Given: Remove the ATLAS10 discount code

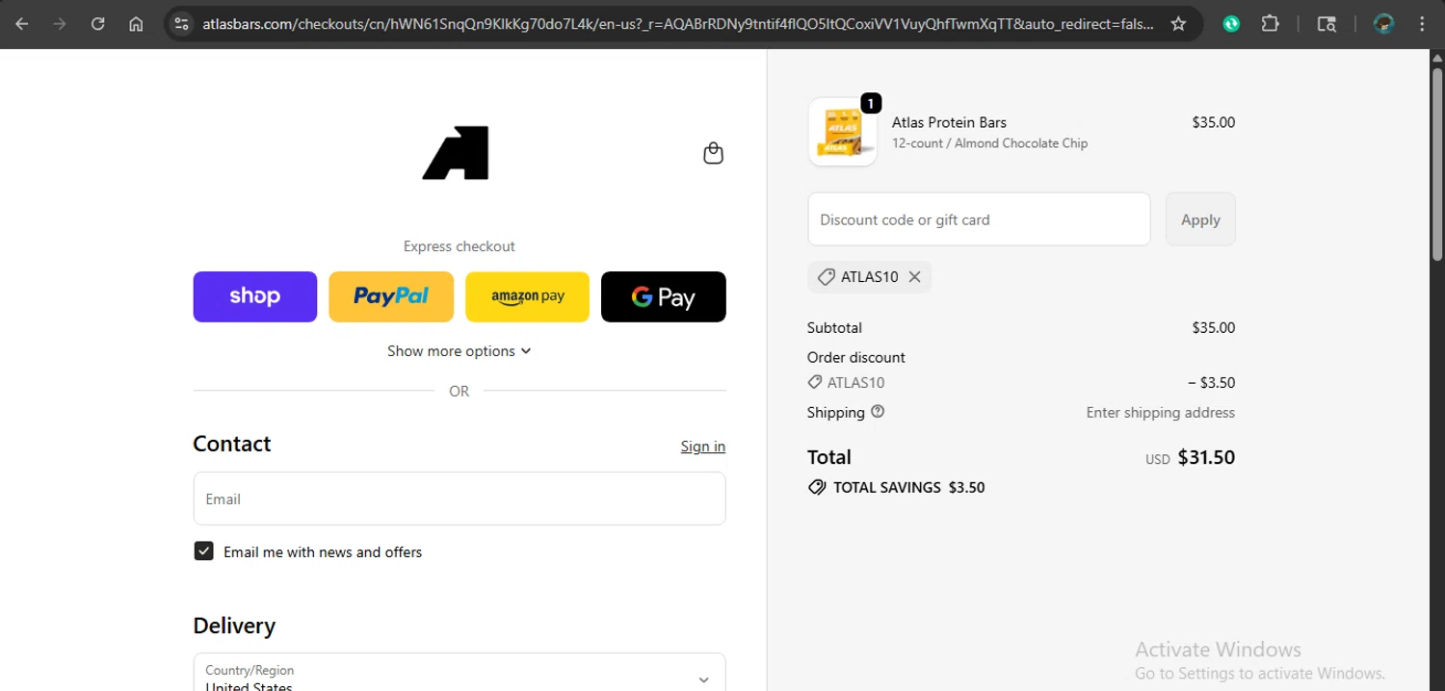Looking at the screenshot, I should click(x=914, y=277).
